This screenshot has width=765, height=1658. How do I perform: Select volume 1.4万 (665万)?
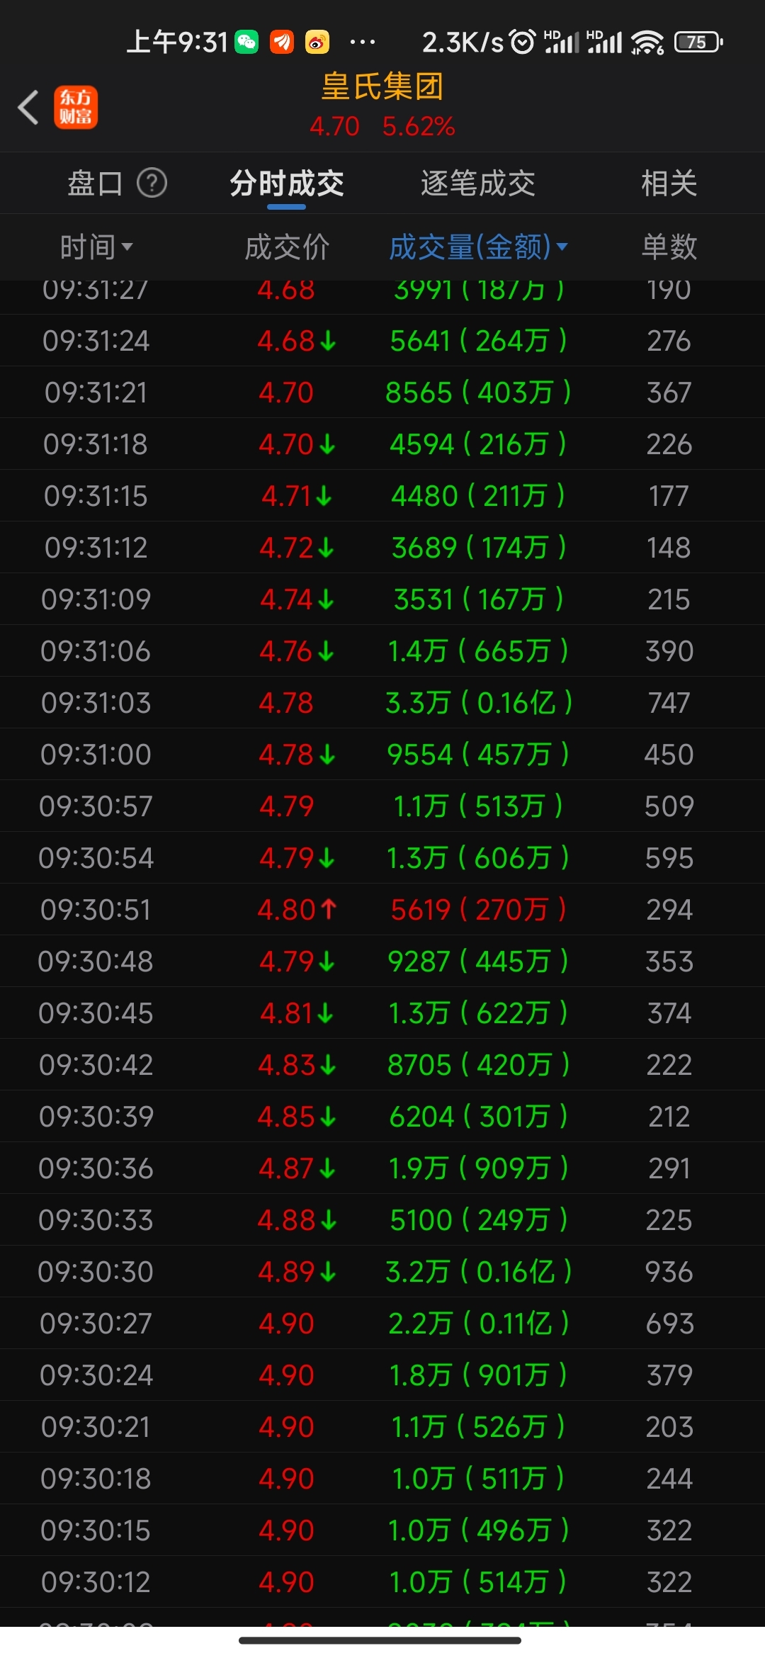click(x=478, y=651)
